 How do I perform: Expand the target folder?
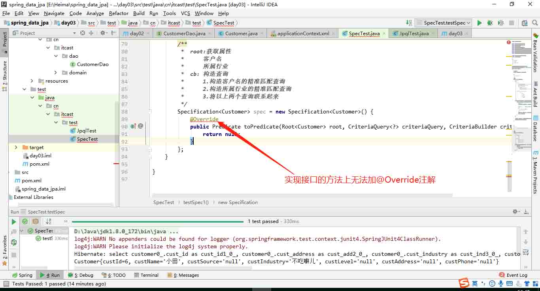tap(16, 147)
